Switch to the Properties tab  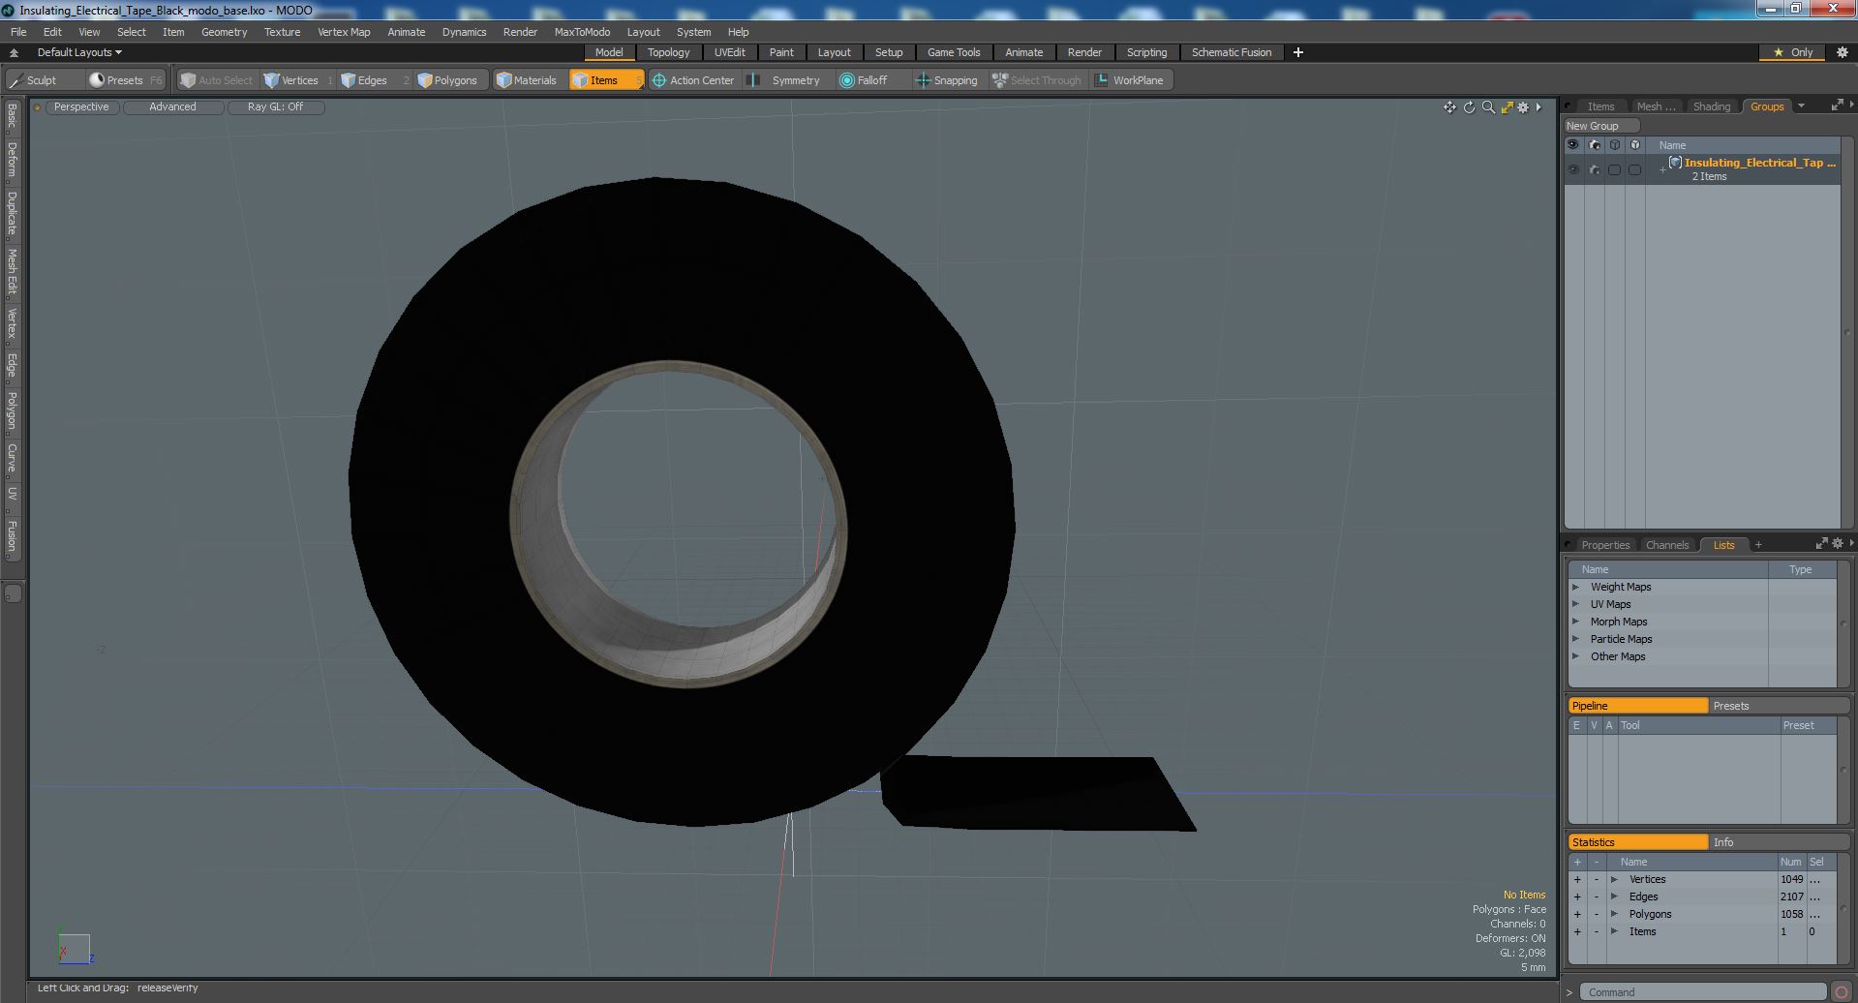pos(1605,545)
